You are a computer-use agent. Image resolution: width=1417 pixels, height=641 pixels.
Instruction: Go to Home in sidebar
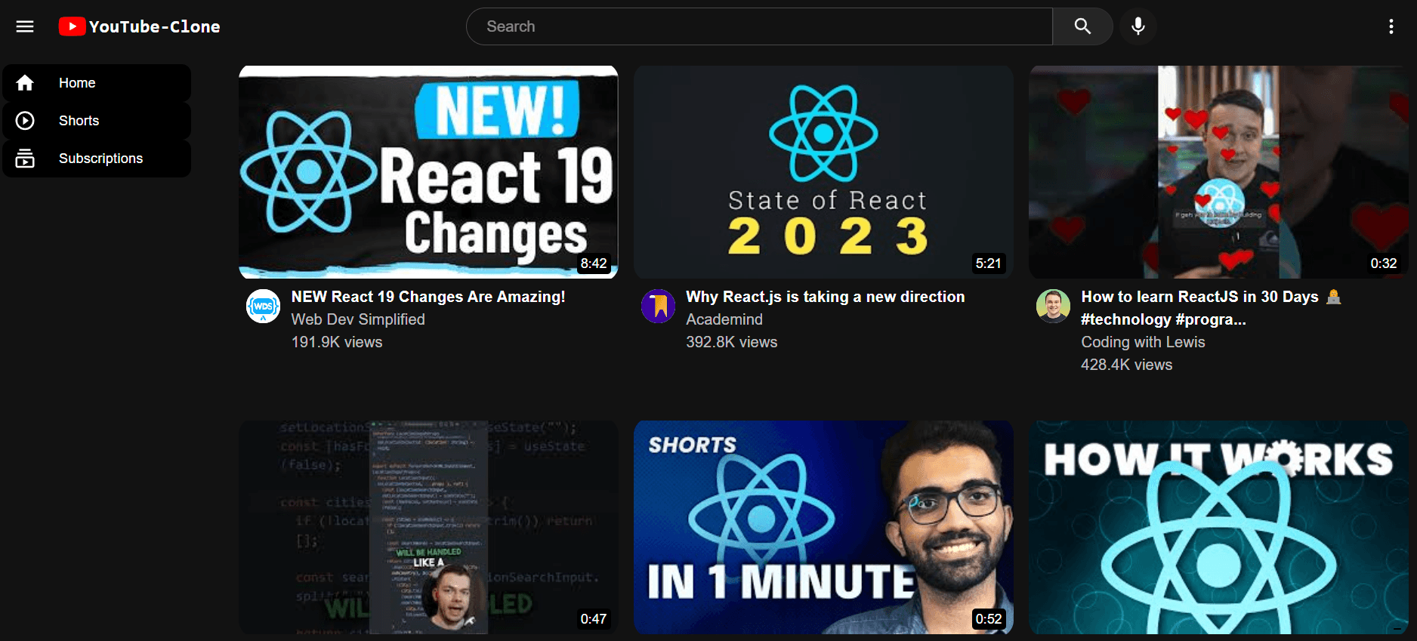[97, 83]
